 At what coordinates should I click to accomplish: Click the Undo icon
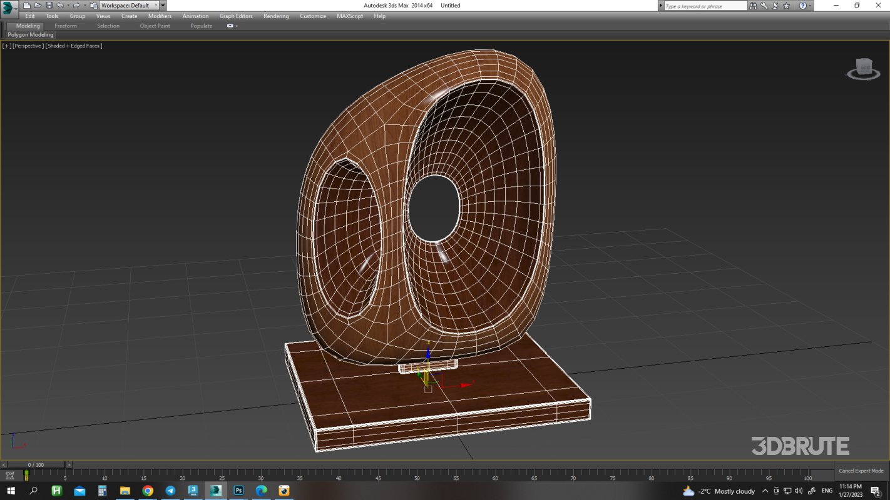coord(61,5)
